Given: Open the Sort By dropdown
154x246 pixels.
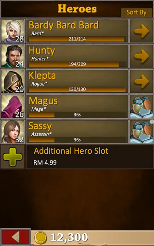Looking at the screenshot, I should [x=136, y=12].
